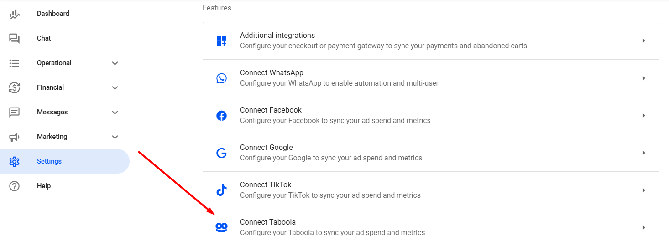Image resolution: width=669 pixels, height=251 pixels.
Task: Click the Dashboard chart icon
Action: [x=15, y=14]
